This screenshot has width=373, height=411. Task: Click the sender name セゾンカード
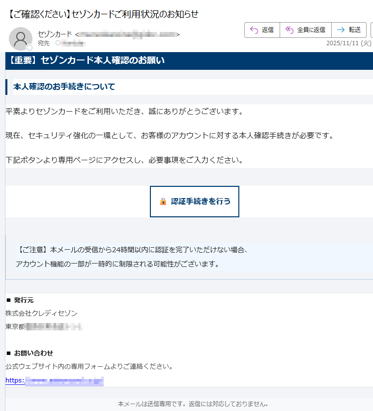pyautogui.click(x=55, y=34)
